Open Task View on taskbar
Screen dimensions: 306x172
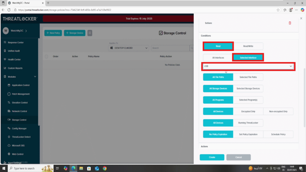57,168
